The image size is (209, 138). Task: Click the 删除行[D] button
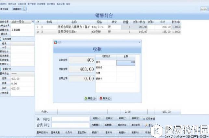point(123,125)
